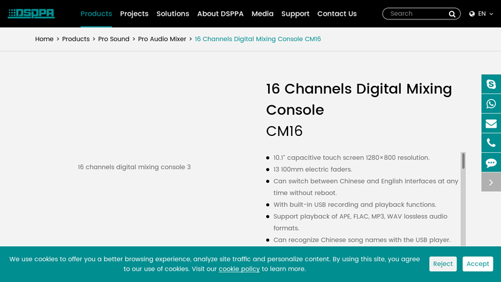Open WhatsApp contact in sidebar
The image size is (501, 282).
tap(491, 103)
